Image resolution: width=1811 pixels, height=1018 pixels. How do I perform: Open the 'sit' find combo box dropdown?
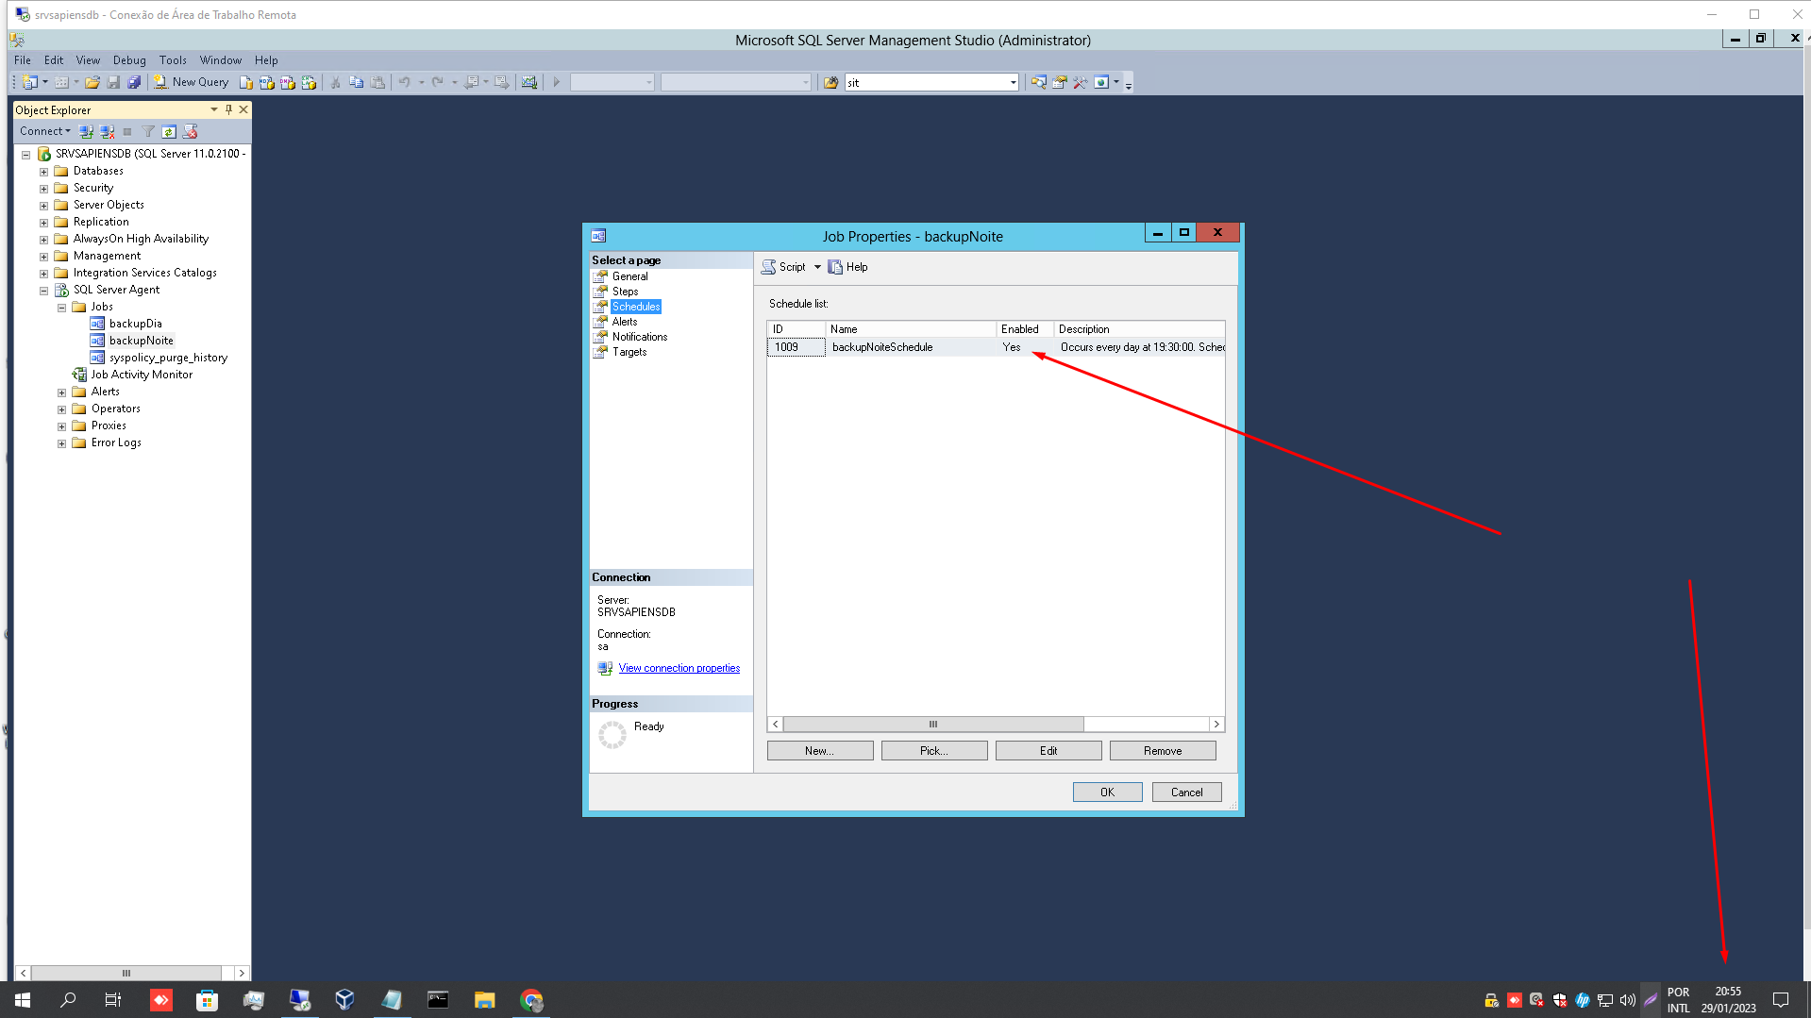[x=1013, y=82]
